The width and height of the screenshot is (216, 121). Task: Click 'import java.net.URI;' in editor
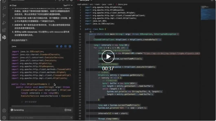click(96, 21)
